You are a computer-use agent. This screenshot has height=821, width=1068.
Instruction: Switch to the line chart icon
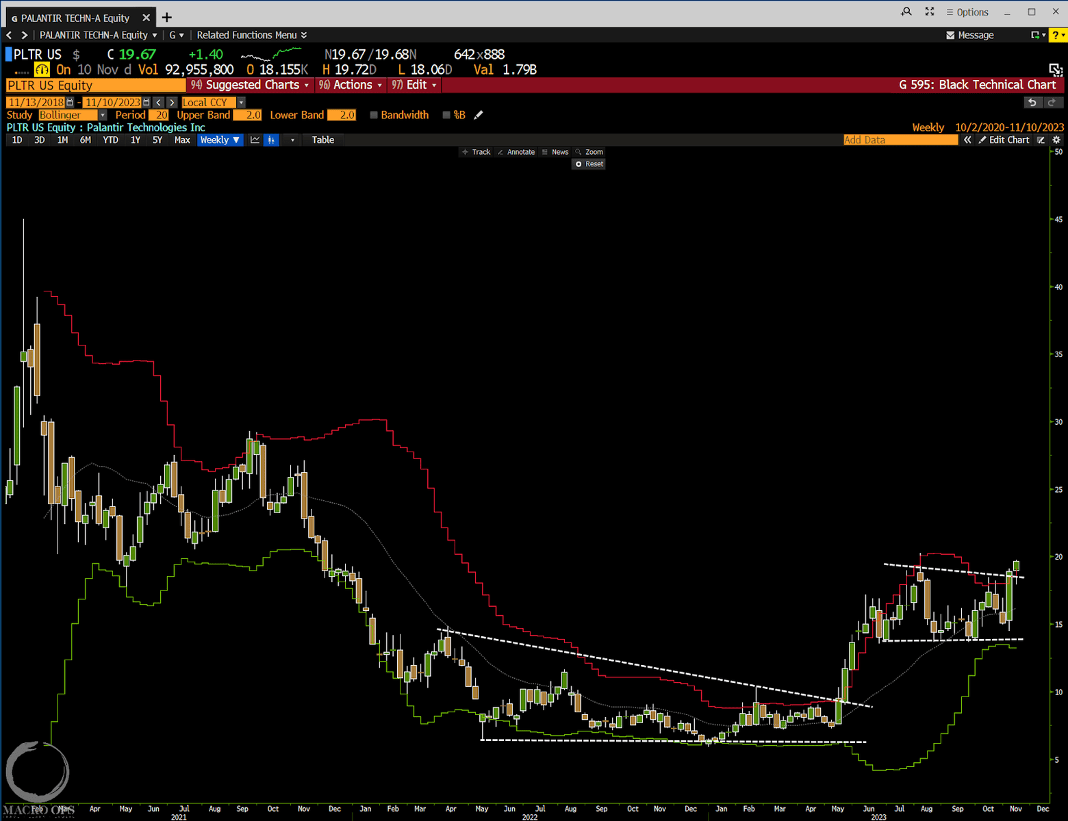tap(255, 140)
